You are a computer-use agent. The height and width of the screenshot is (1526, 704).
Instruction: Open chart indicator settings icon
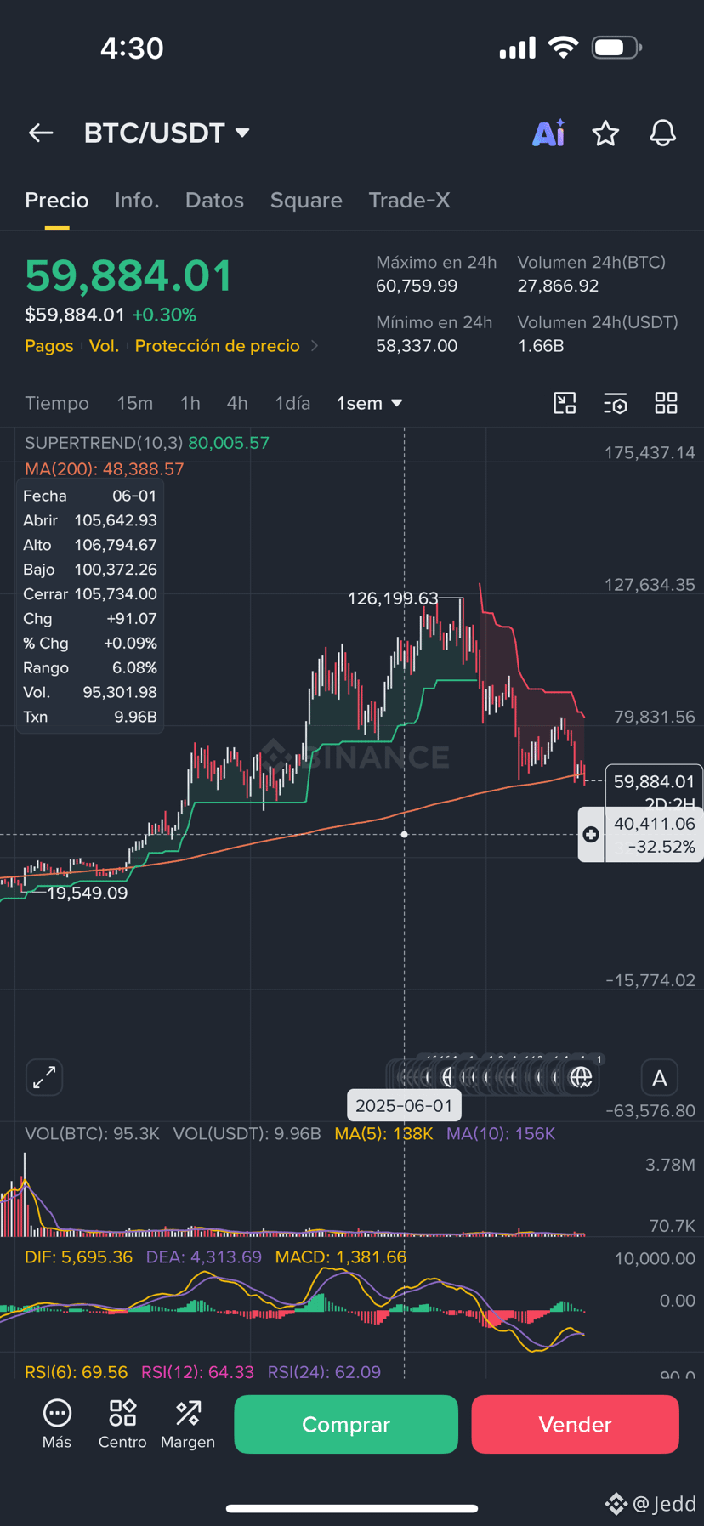[616, 403]
